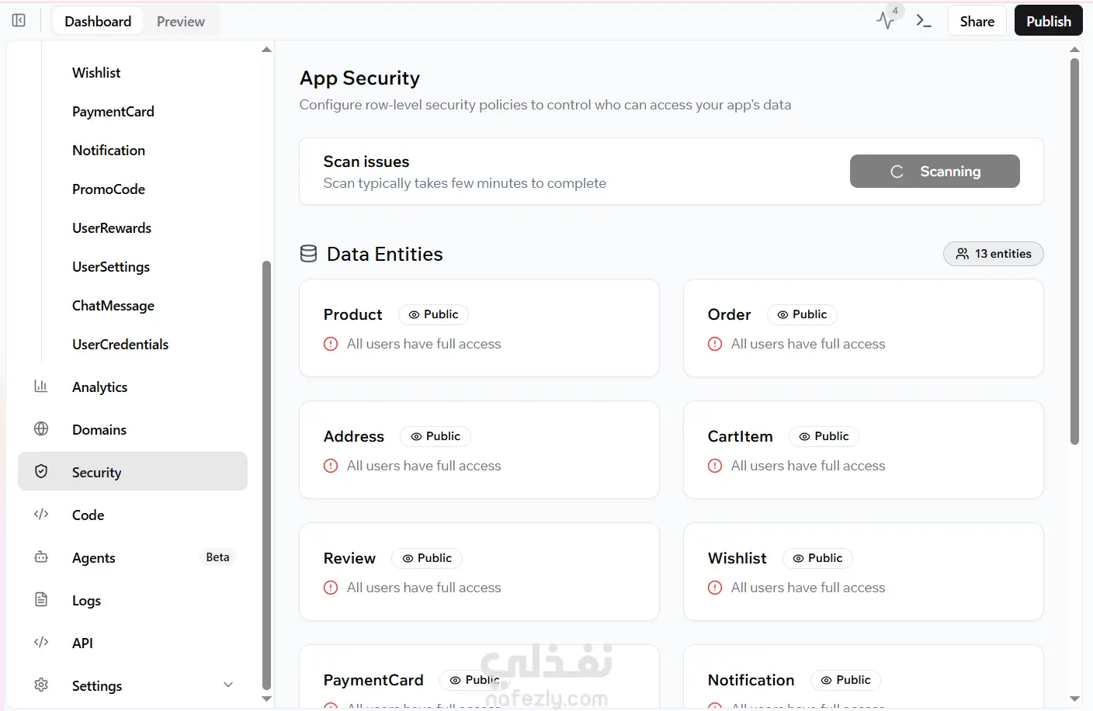Open UserCredentials entity in sidebar

(x=120, y=345)
